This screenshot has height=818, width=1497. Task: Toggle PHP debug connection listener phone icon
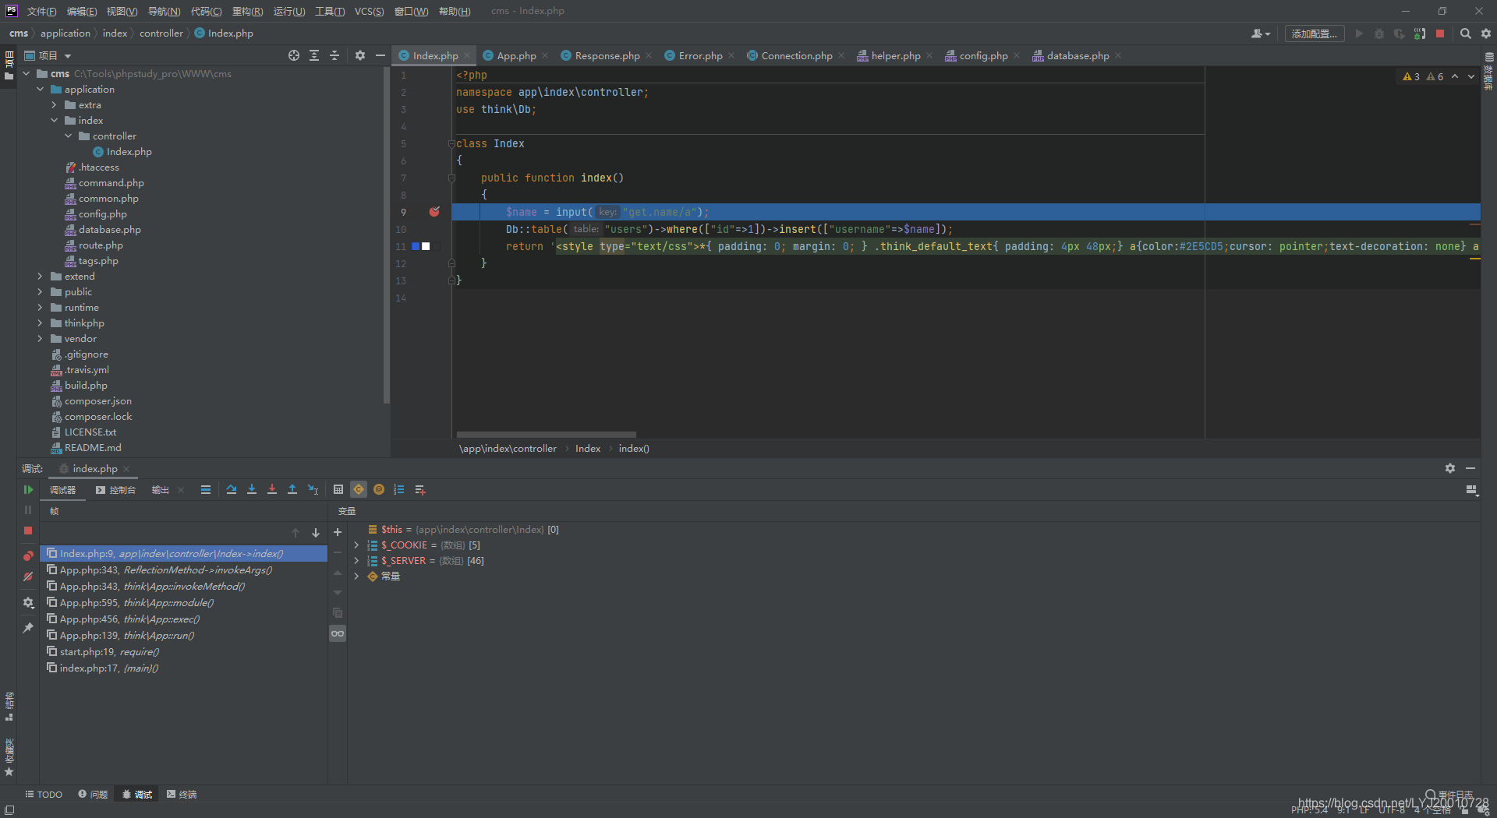(1420, 33)
